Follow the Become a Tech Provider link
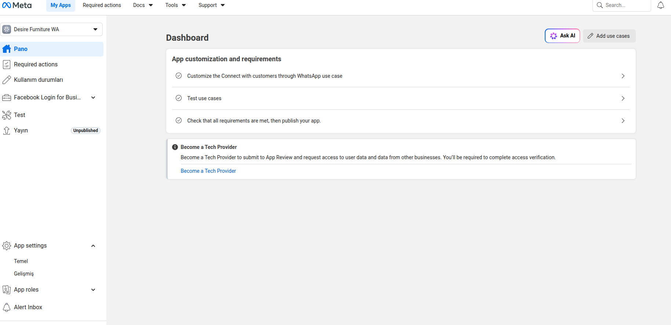Image resolution: width=671 pixels, height=325 pixels. pos(208,171)
